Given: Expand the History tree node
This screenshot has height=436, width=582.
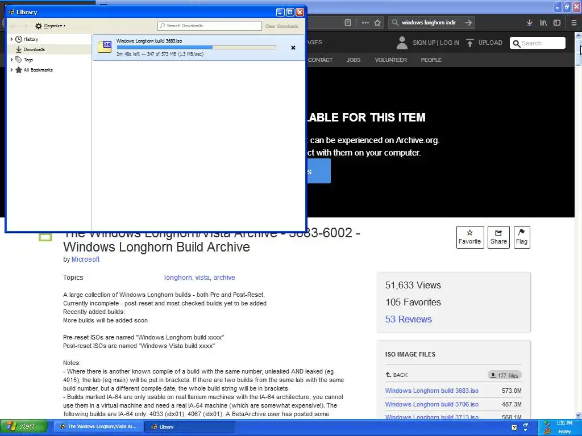Looking at the screenshot, I should pyautogui.click(x=11, y=39).
